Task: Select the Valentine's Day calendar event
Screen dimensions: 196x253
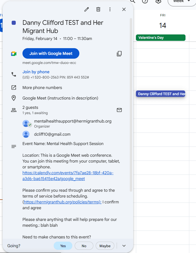Action: click(x=160, y=38)
